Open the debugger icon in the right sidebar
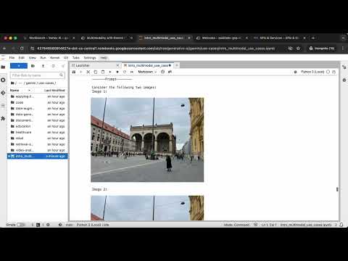This screenshot has width=348, height=261. (344, 80)
